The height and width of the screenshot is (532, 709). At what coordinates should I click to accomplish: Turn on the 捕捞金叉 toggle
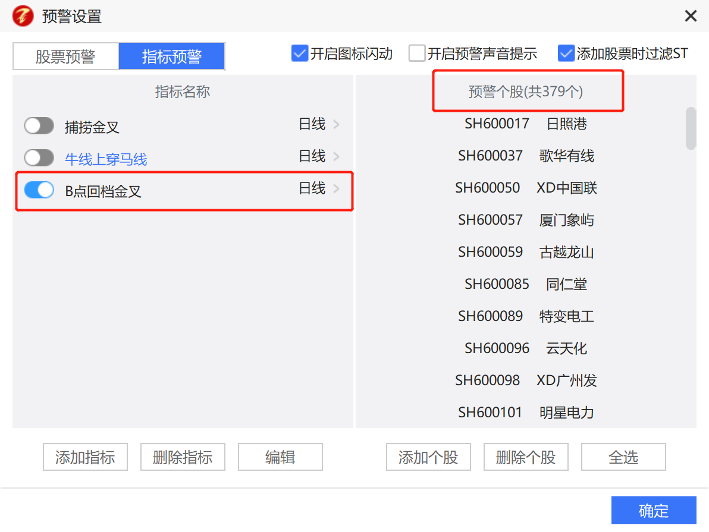click(39, 125)
